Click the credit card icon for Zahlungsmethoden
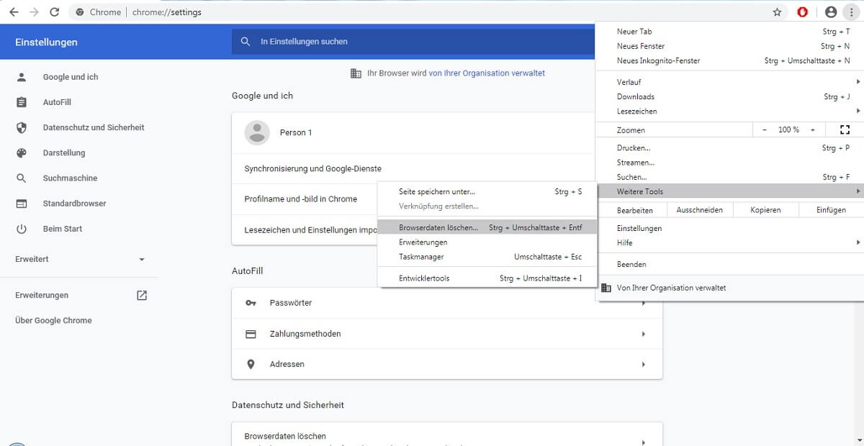864x446 pixels. click(x=251, y=334)
